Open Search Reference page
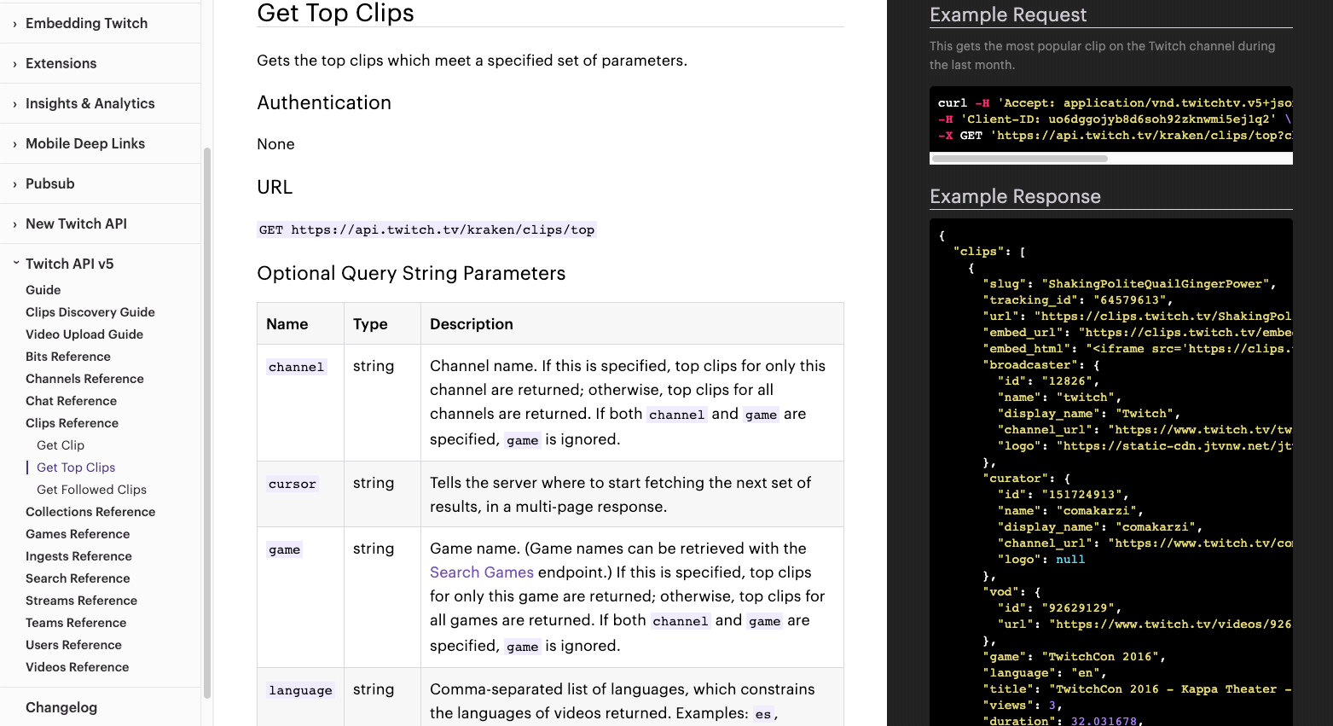 78,578
